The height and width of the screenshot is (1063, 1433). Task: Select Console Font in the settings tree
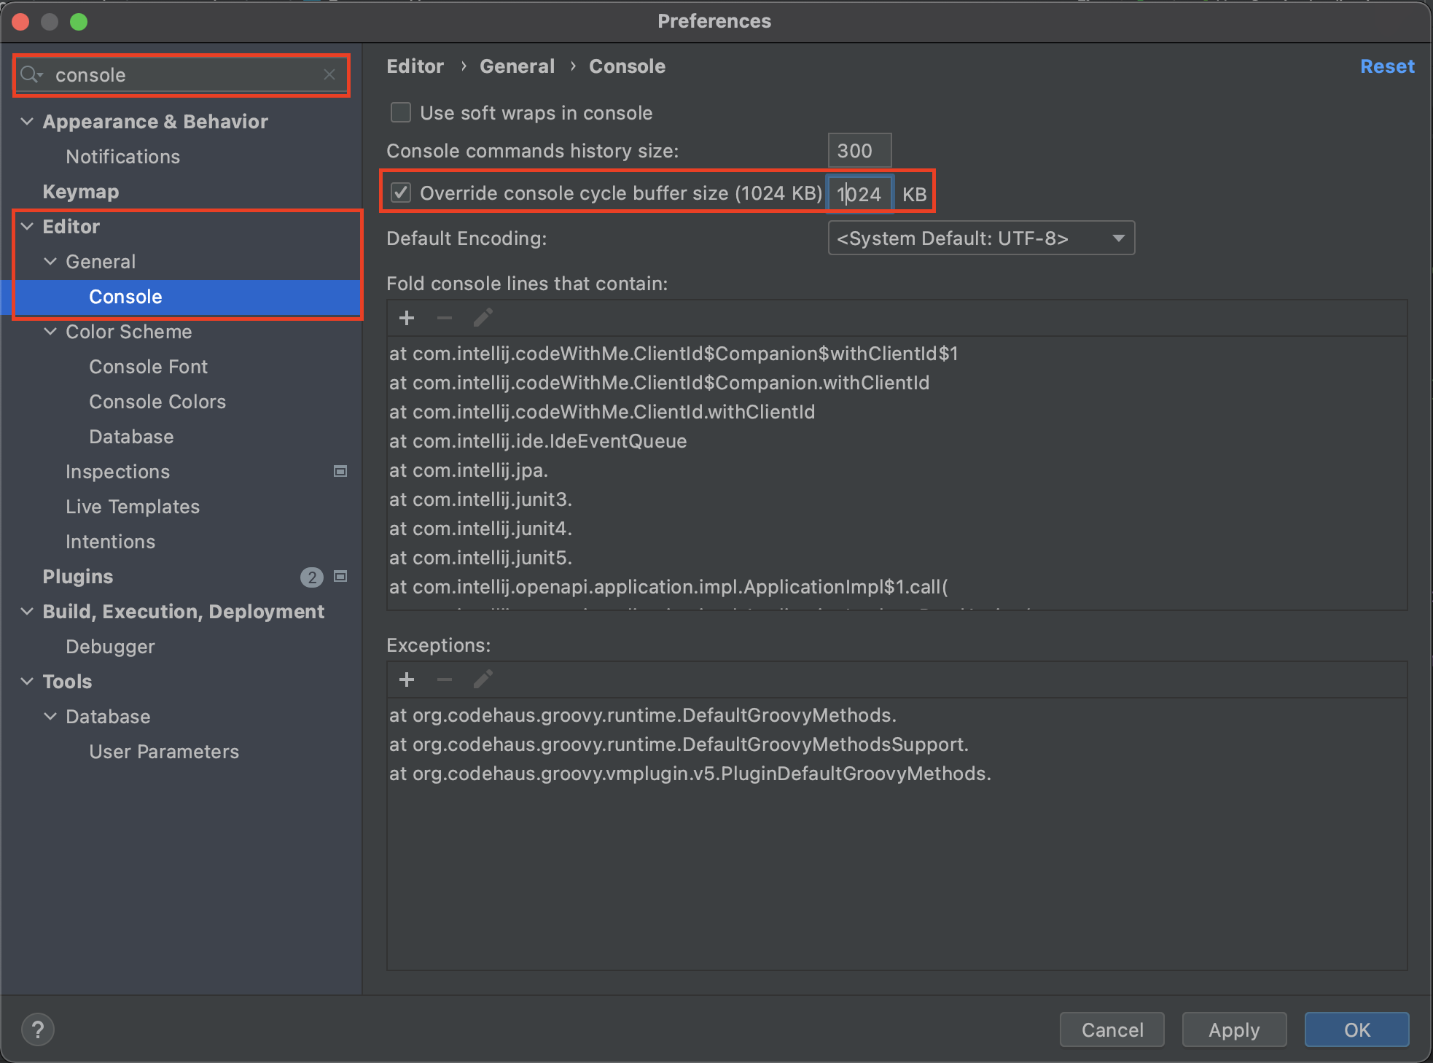(148, 366)
